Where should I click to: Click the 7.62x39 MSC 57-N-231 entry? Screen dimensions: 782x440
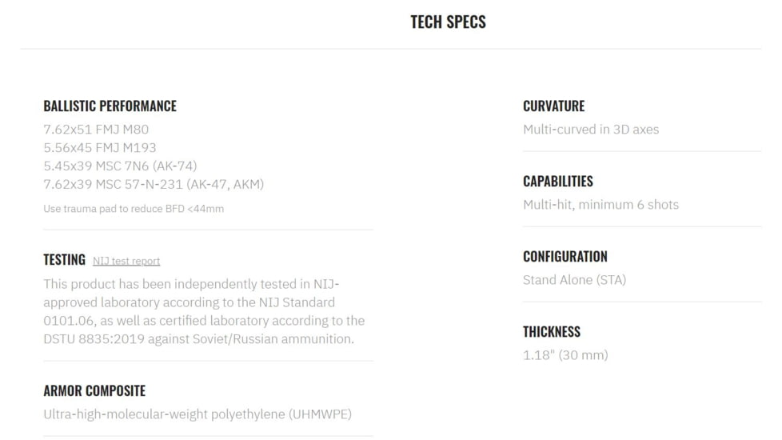click(154, 184)
